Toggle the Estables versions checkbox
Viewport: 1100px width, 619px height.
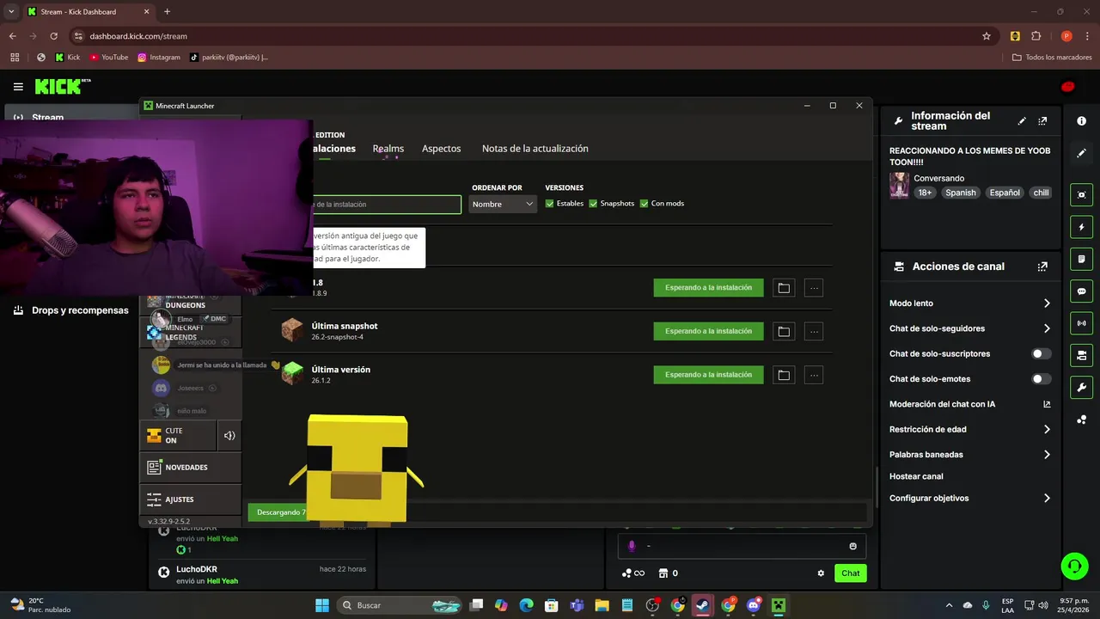pos(550,204)
